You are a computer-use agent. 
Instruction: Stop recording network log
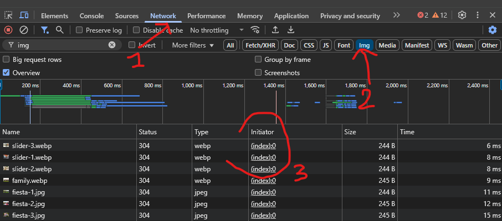(x=8, y=30)
